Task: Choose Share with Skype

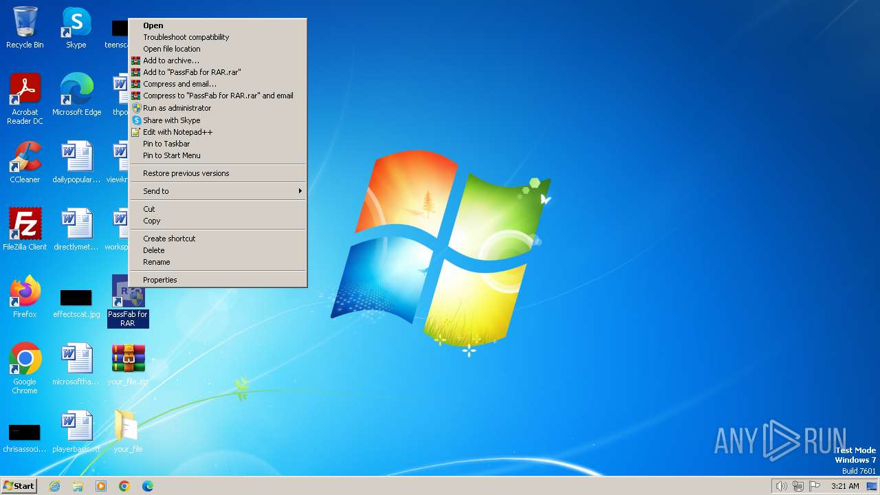Action: pos(217,120)
